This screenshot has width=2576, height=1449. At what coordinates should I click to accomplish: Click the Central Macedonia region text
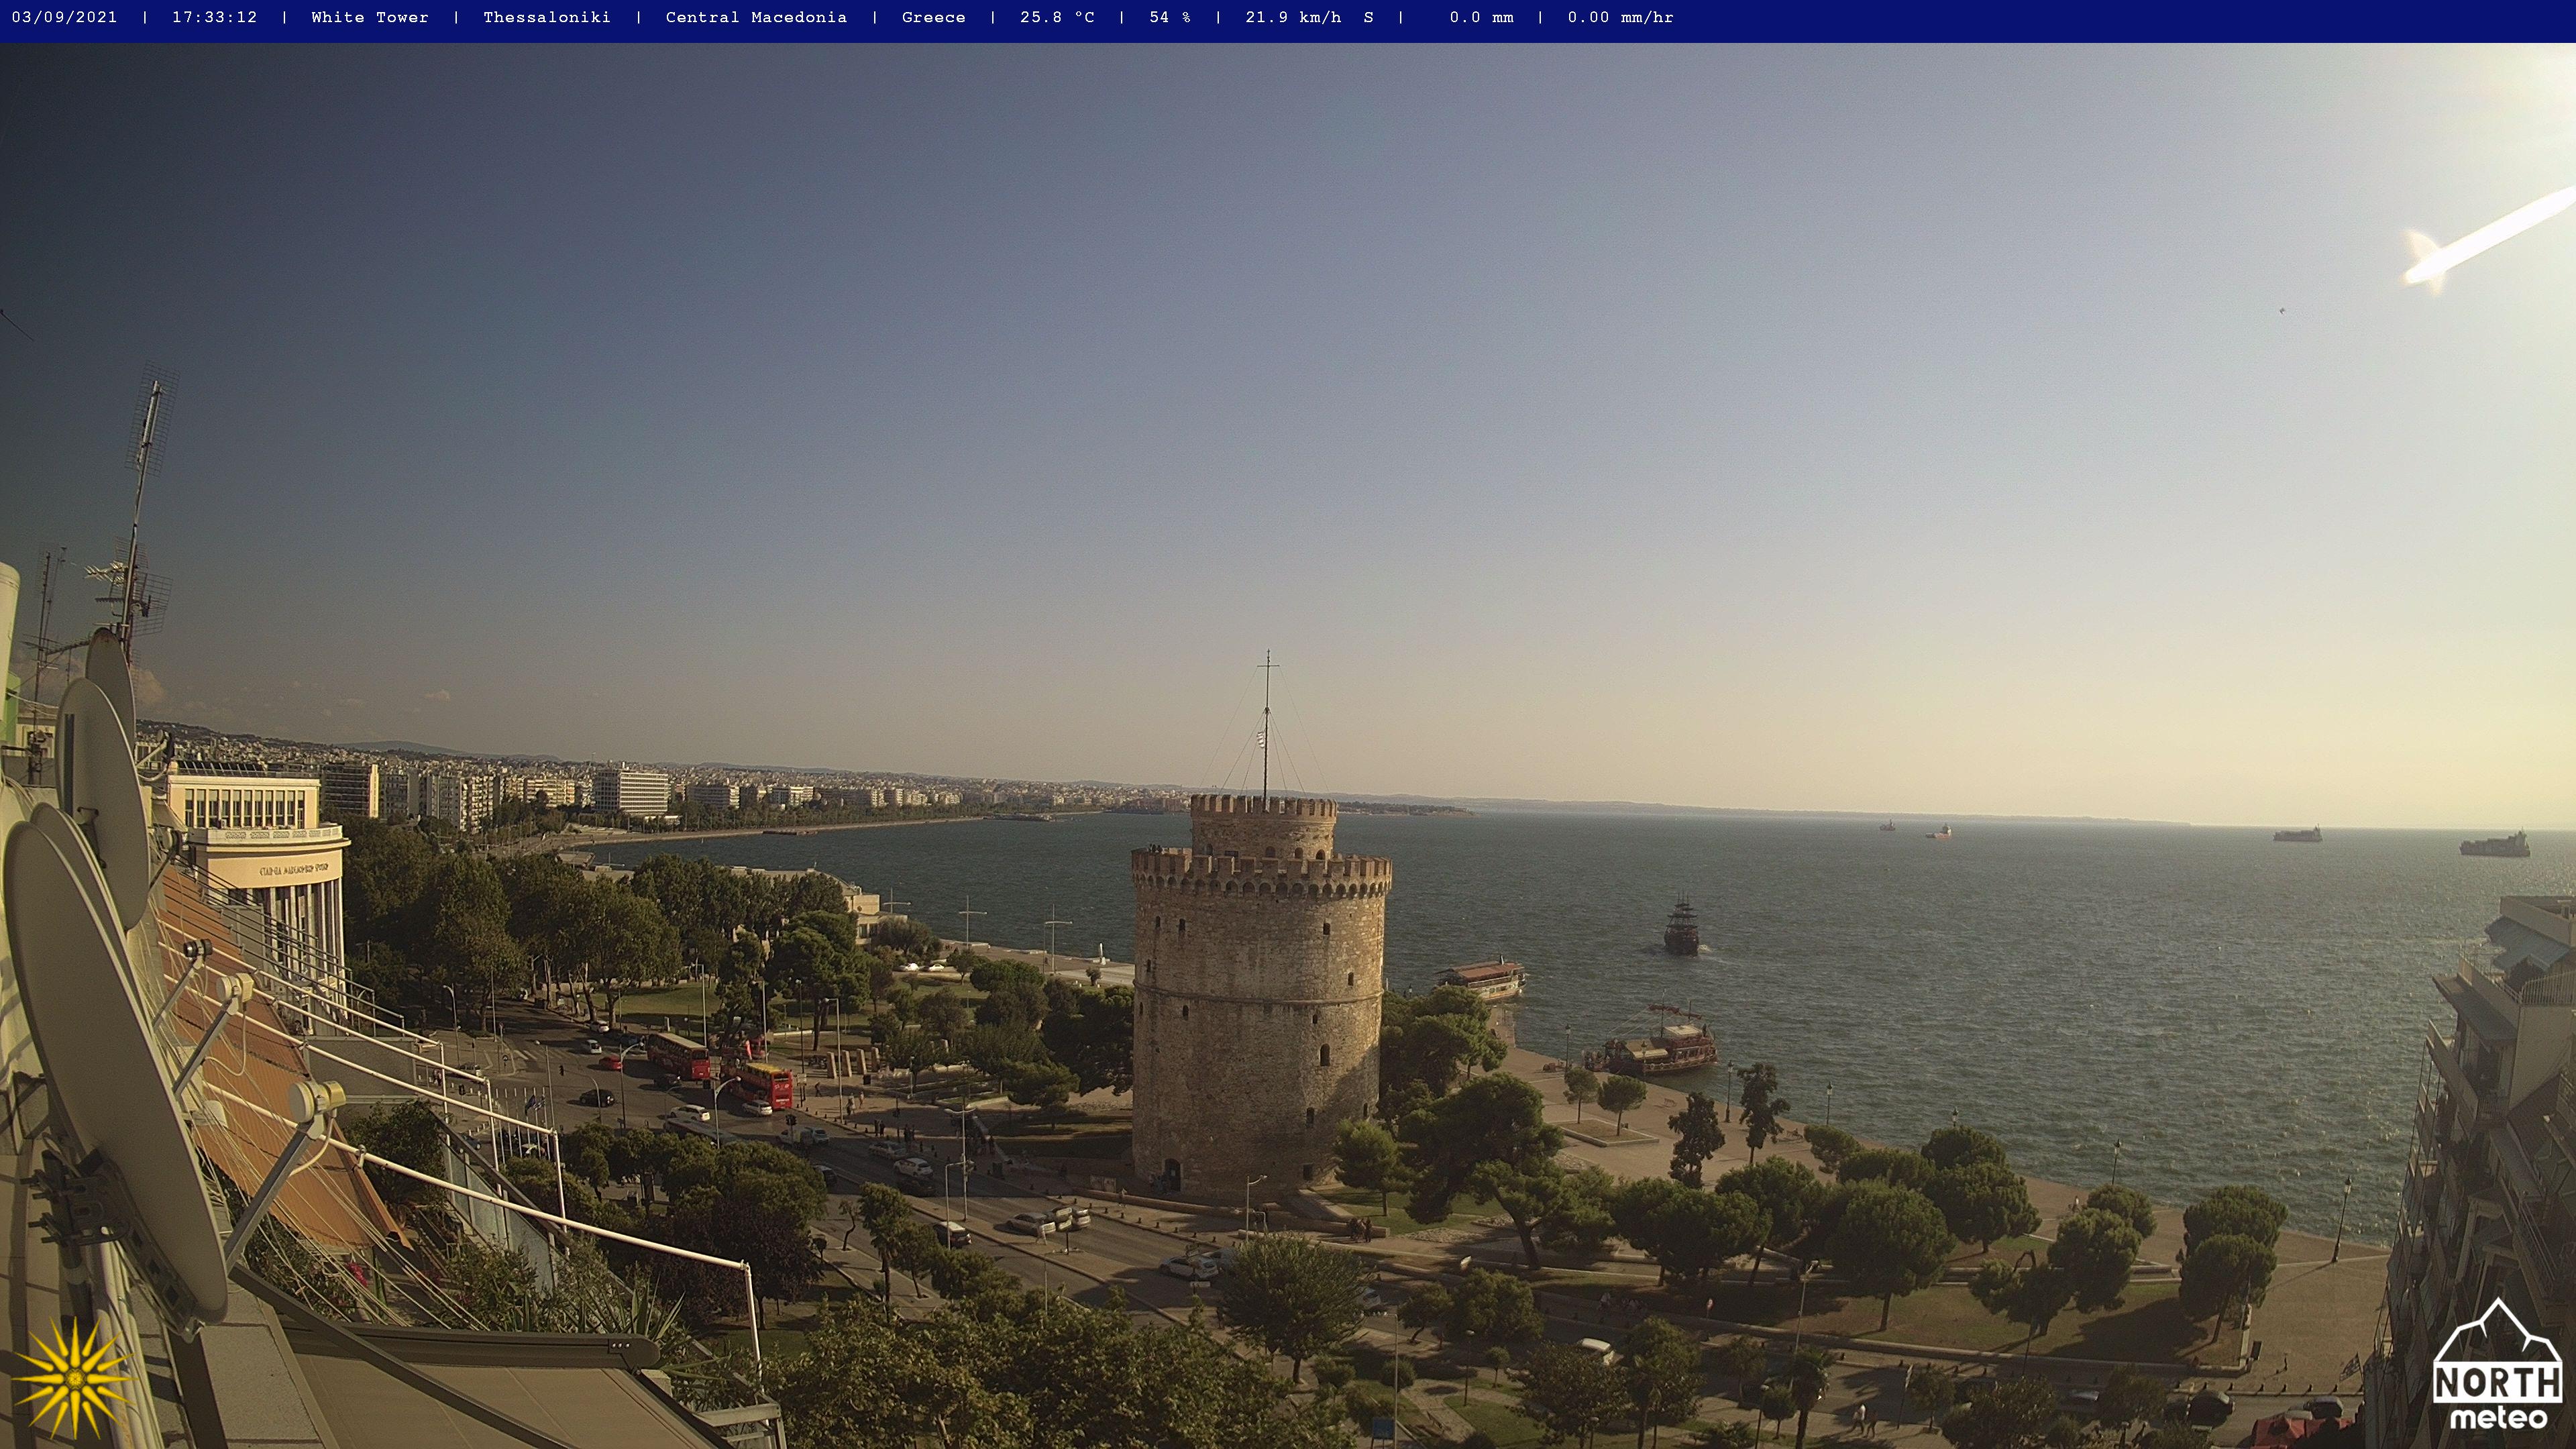(756, 17)
